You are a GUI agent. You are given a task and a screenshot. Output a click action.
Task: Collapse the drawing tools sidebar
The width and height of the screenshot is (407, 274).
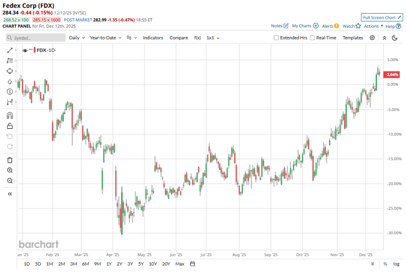coord(10,194)
